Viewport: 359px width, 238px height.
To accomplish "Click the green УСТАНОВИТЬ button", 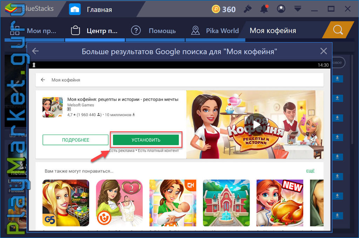I will coord(146,140).
